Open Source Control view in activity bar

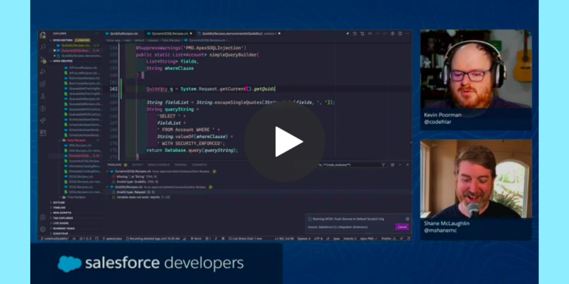click(43, 59)
